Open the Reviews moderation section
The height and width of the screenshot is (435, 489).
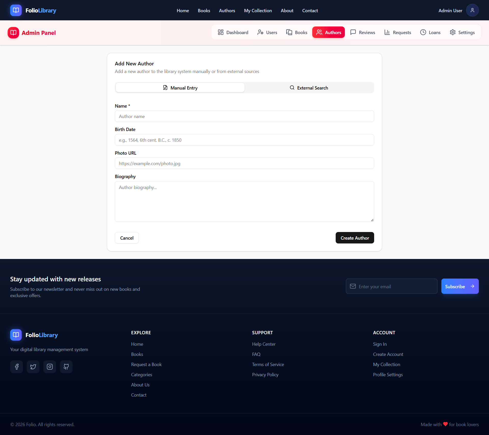tap(353, 32)
